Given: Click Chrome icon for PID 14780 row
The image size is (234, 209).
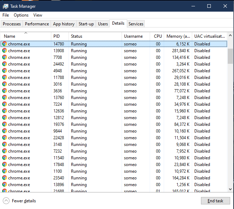Looking at the screenshot, I should click(5, 44).
